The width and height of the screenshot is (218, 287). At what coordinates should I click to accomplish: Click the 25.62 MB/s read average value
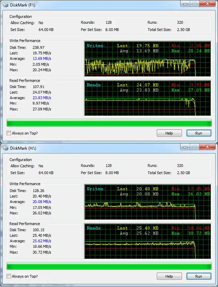[42, 241]
